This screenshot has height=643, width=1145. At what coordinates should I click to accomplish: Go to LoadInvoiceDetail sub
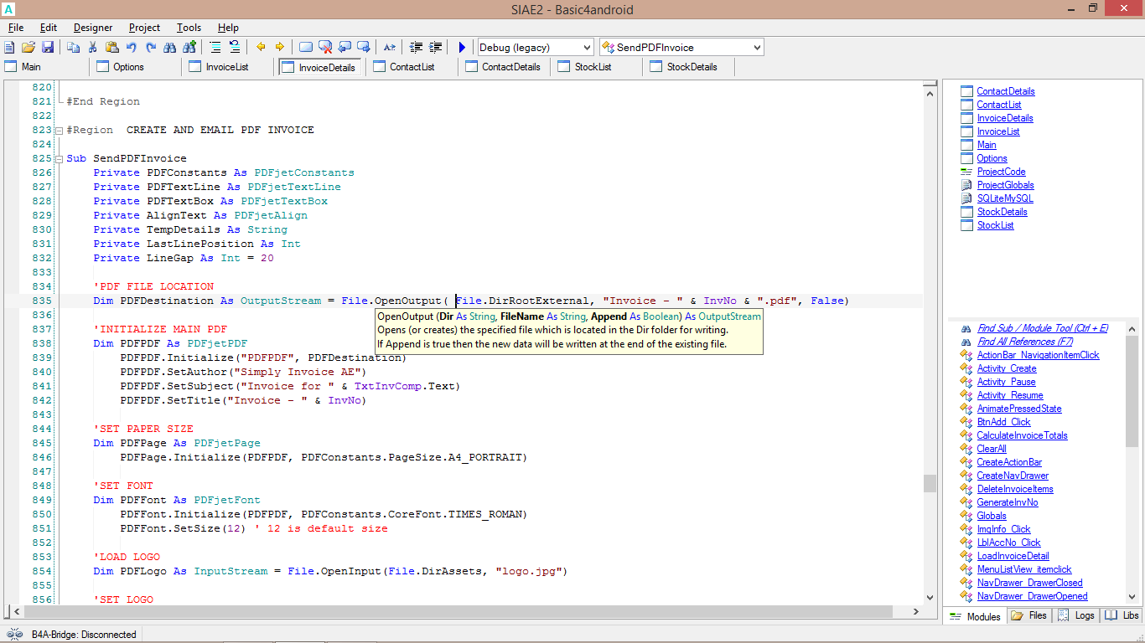pyautogui.click(x=1013, y=556)
